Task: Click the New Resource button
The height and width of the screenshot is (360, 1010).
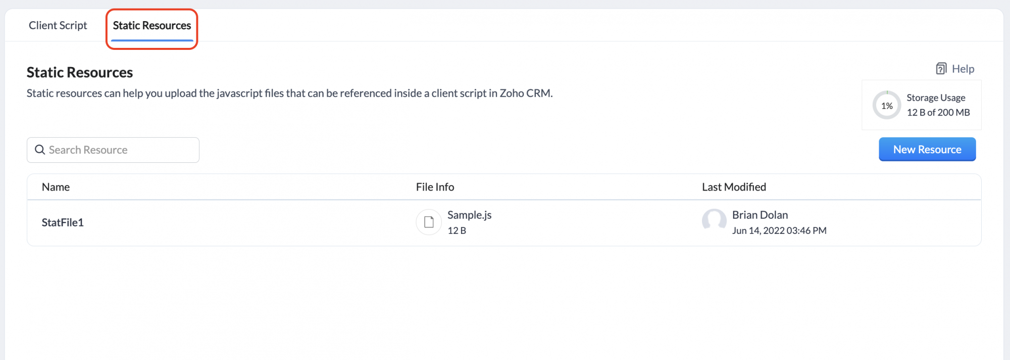Action: coord(927,149)
